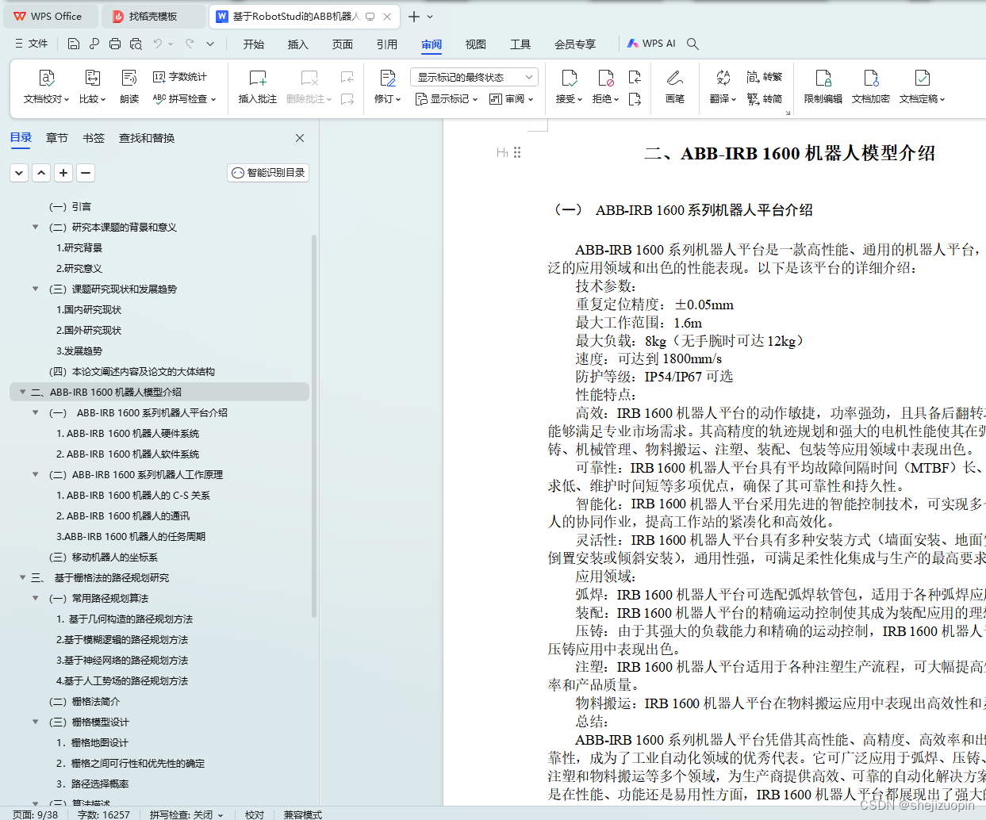
Task: Open a new tab with plus button
Action: (x=413, y=16)
